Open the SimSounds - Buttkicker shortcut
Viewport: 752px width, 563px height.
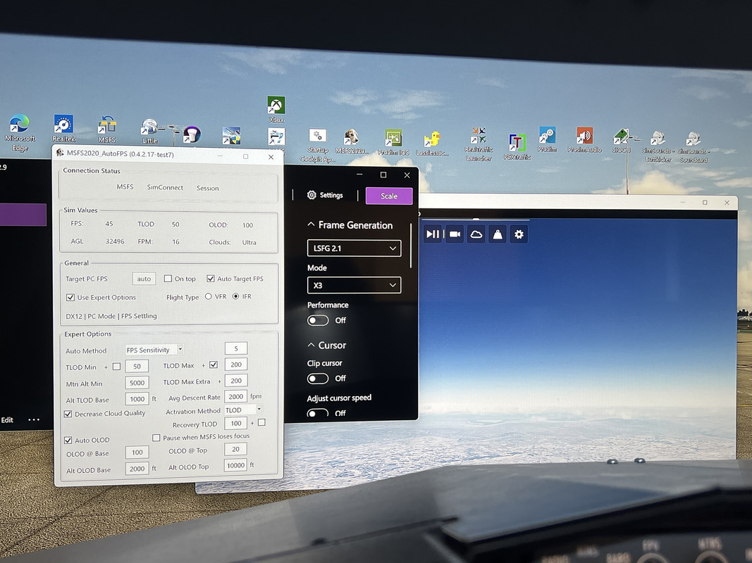tap(658, 146)
